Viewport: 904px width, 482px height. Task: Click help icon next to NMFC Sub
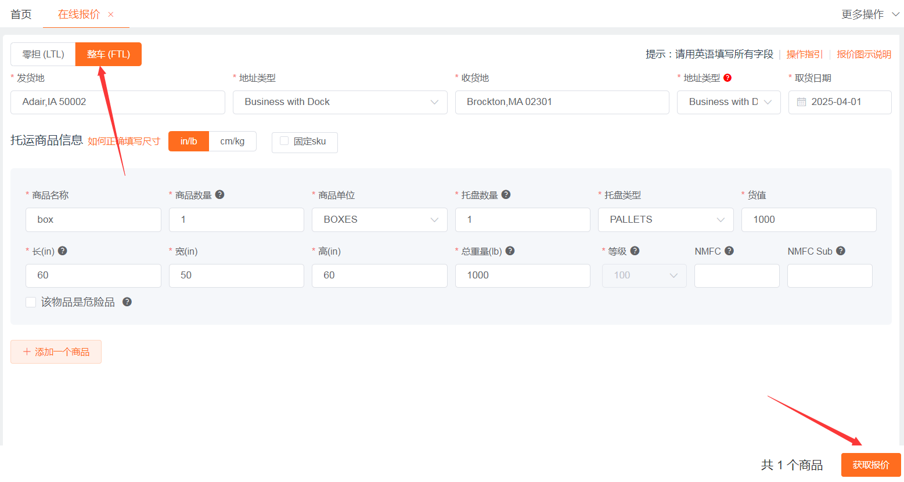click(x=840, y=251)
